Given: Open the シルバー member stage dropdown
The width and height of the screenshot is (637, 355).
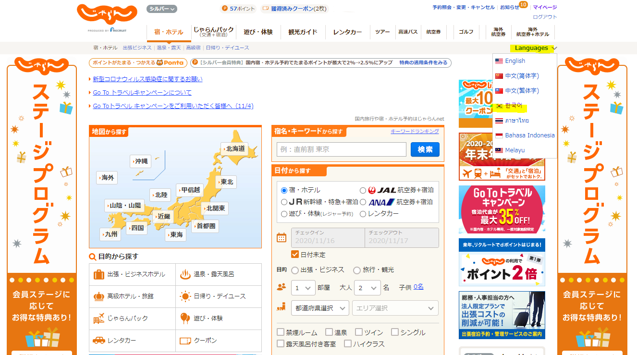Looking at the screenshot, I should tap(162, 9).
